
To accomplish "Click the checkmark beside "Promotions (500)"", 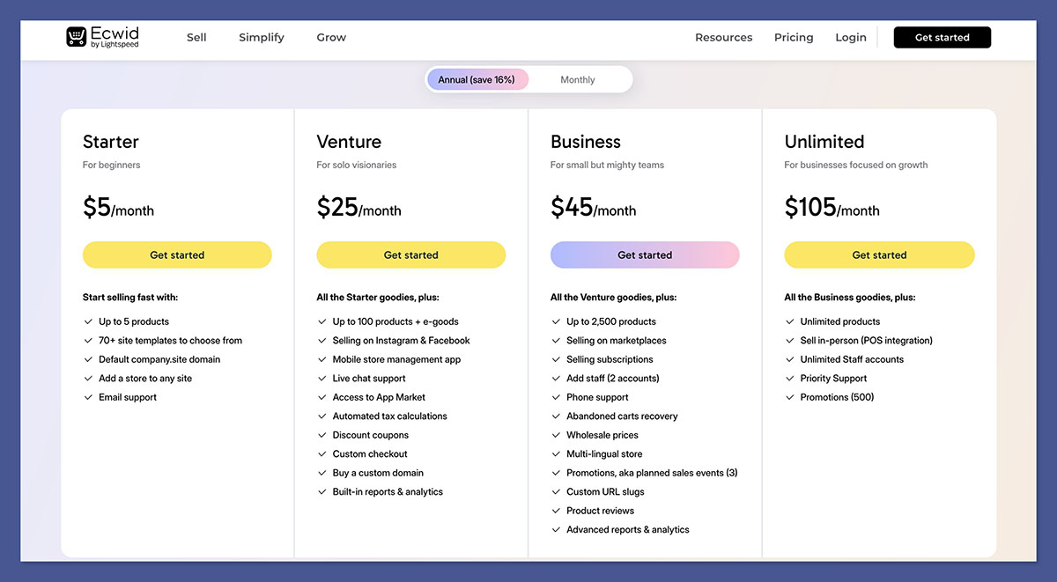I will coord(790,397).
